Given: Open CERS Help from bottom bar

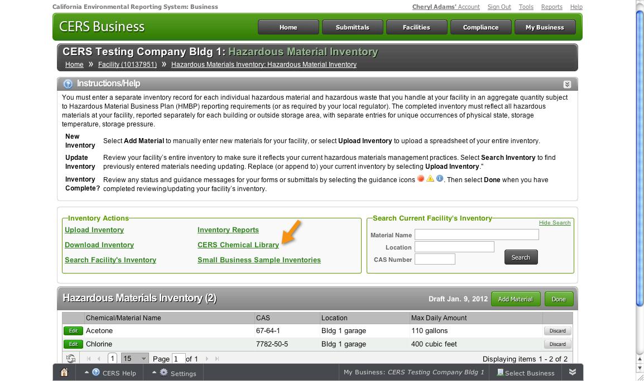Looking at the screenshot, I should point(110,373).
